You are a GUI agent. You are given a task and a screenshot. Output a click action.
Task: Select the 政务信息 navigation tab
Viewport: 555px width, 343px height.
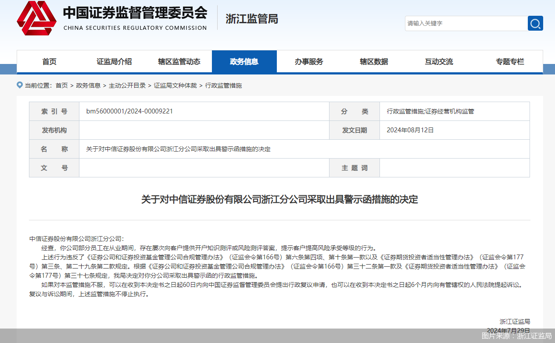click(x=244, y=62)
